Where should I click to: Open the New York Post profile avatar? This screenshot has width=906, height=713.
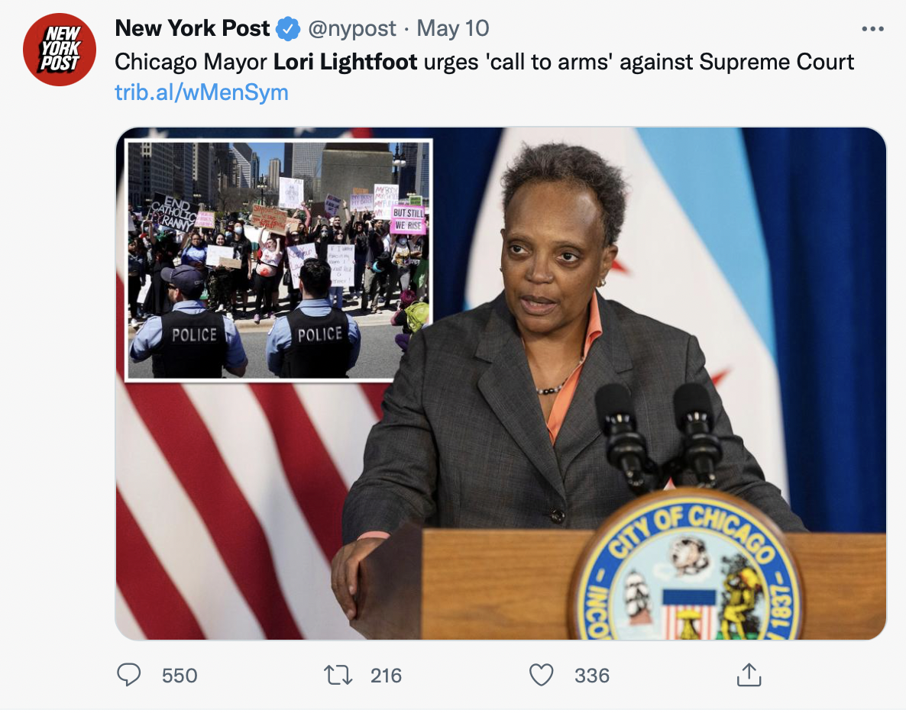click(60, 50)
